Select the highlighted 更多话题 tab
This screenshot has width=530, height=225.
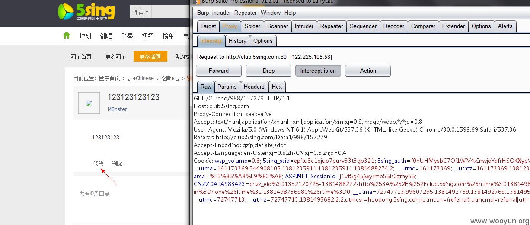click(x=150, y=57)
